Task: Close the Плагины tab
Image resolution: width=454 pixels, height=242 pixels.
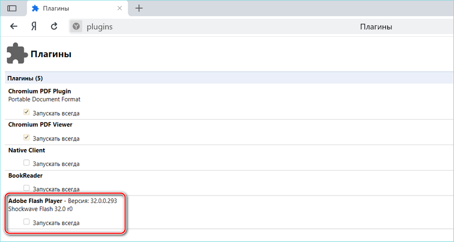Action: pos(120,9)
